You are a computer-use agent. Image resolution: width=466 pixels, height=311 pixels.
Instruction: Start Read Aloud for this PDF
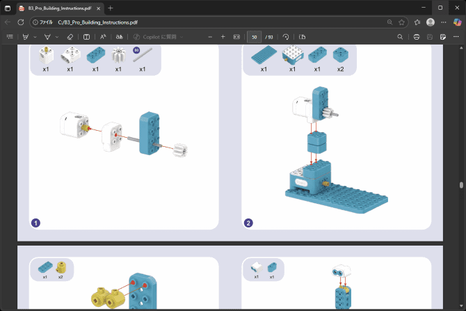pos(103,36)
